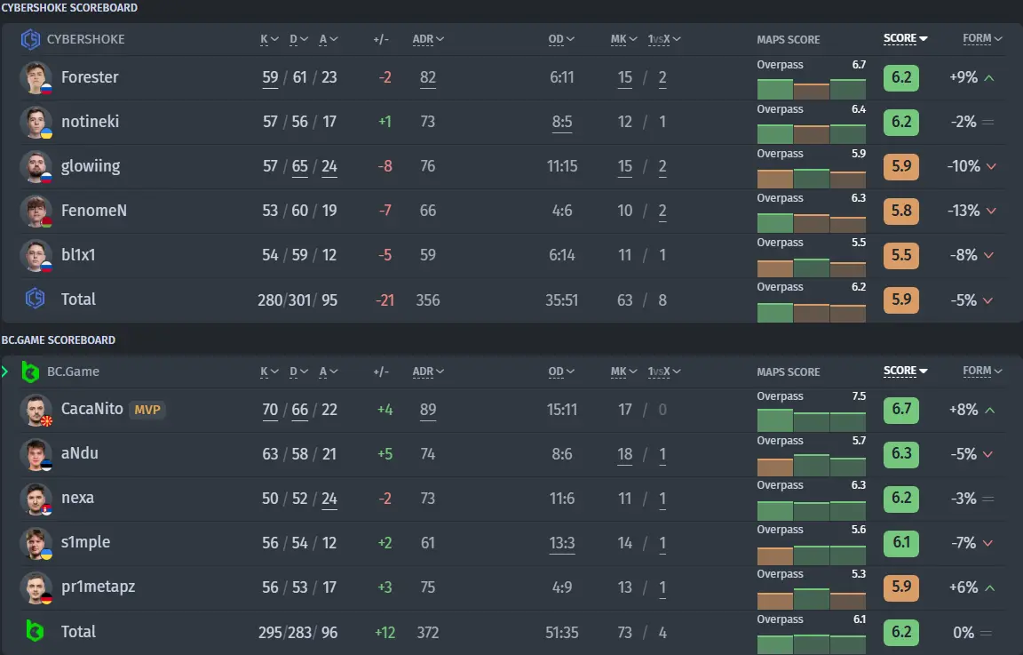
Task: Sort CYBERSHOKE table by FORM
Action: click(x=982, y=38)
